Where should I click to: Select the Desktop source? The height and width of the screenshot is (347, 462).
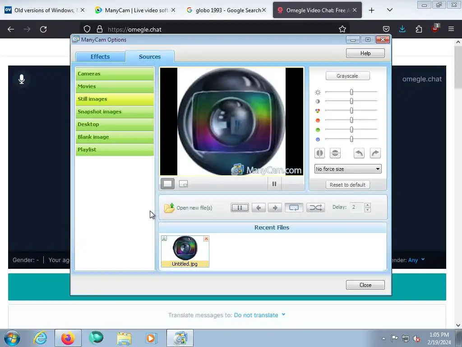click(x=115, y=125)
